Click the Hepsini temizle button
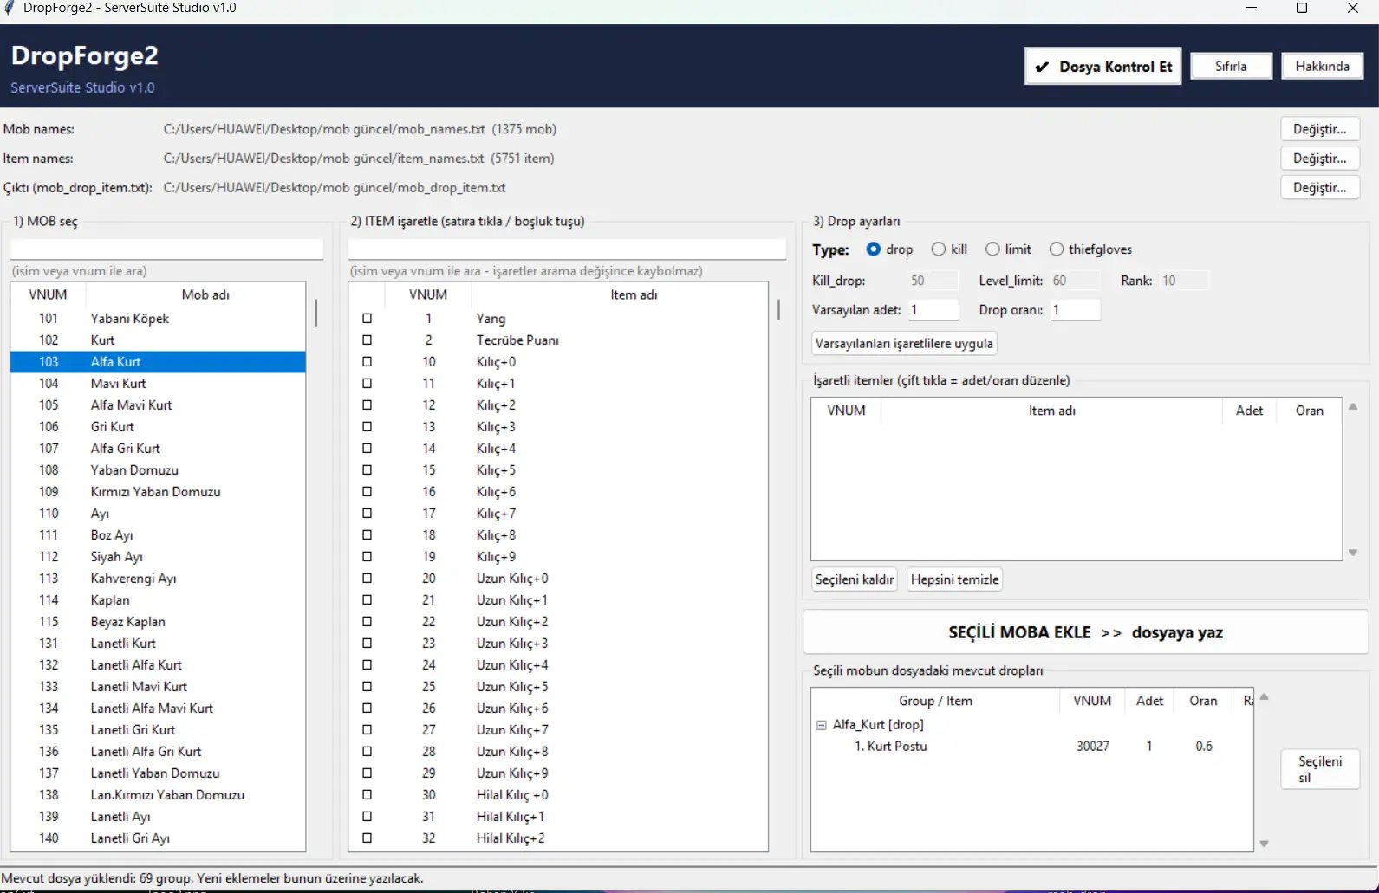Image resolution: width=1379 pixels, height=893 pixels. (x=955, y=579)
